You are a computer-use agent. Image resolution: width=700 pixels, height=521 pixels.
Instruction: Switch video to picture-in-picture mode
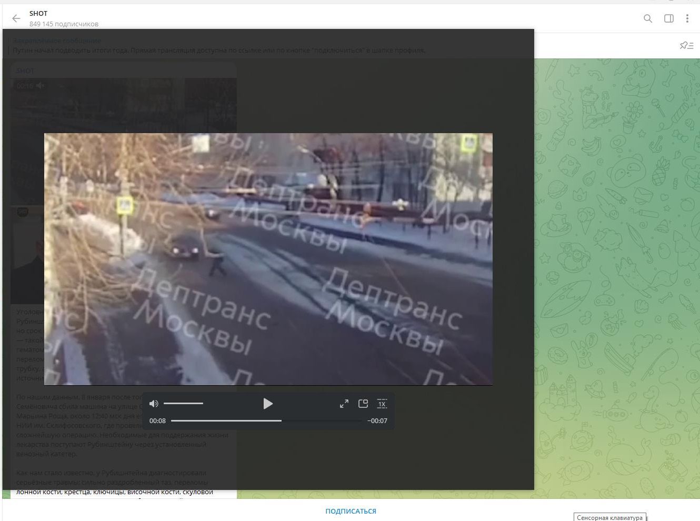363,404
